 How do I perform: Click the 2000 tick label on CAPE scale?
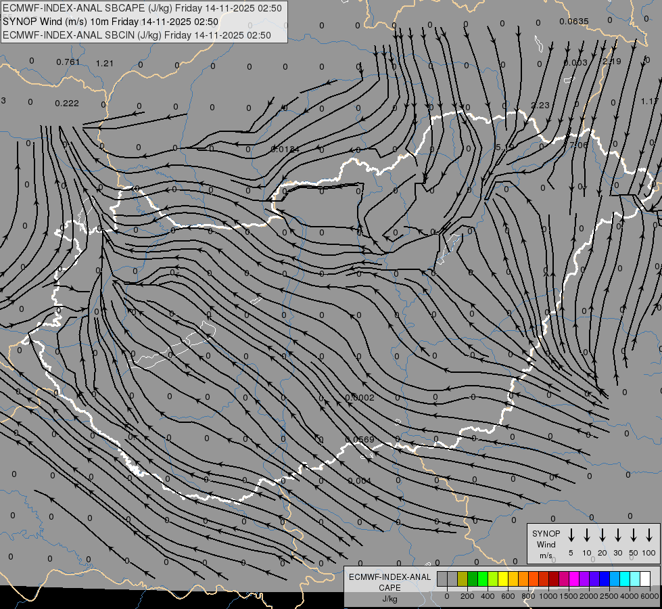click(x=589, y=596)
